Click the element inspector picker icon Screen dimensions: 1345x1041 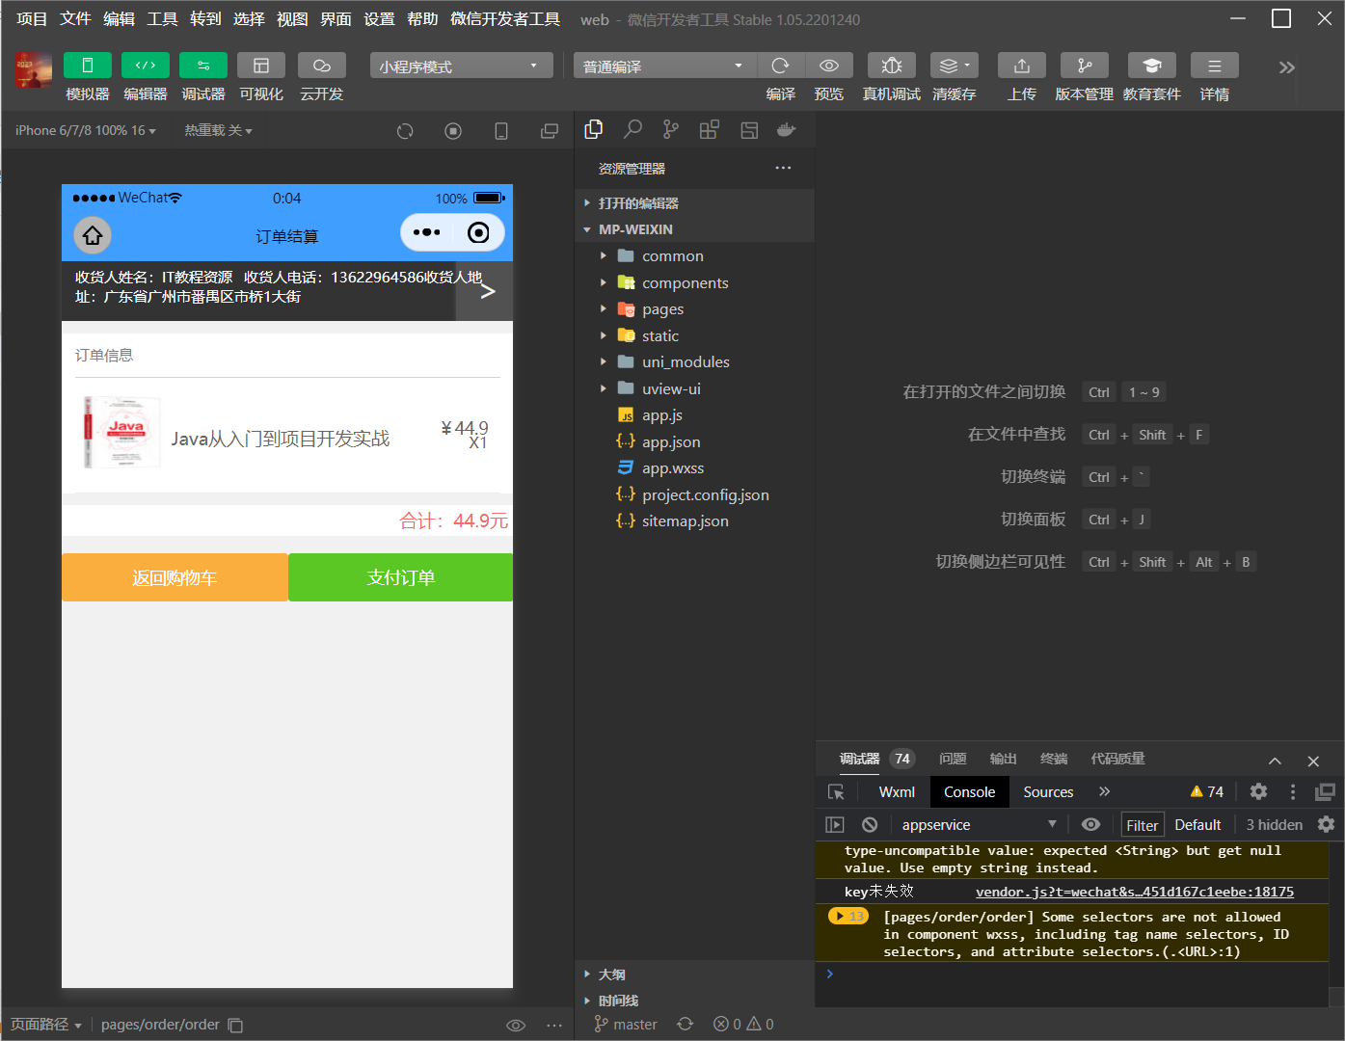836,791
